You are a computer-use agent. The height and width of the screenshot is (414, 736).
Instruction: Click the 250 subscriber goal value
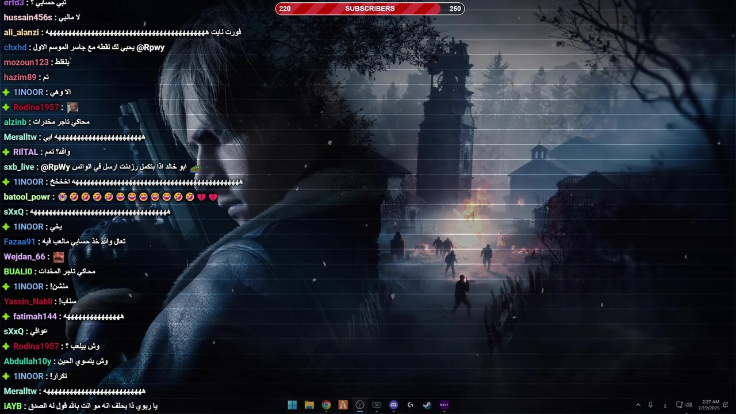tap(455, 9)
